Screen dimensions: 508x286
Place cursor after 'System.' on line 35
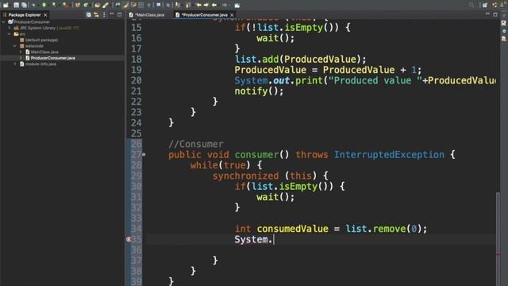coord(274,240)
